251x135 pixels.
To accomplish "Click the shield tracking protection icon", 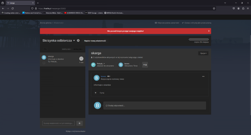I will [32, 9].
